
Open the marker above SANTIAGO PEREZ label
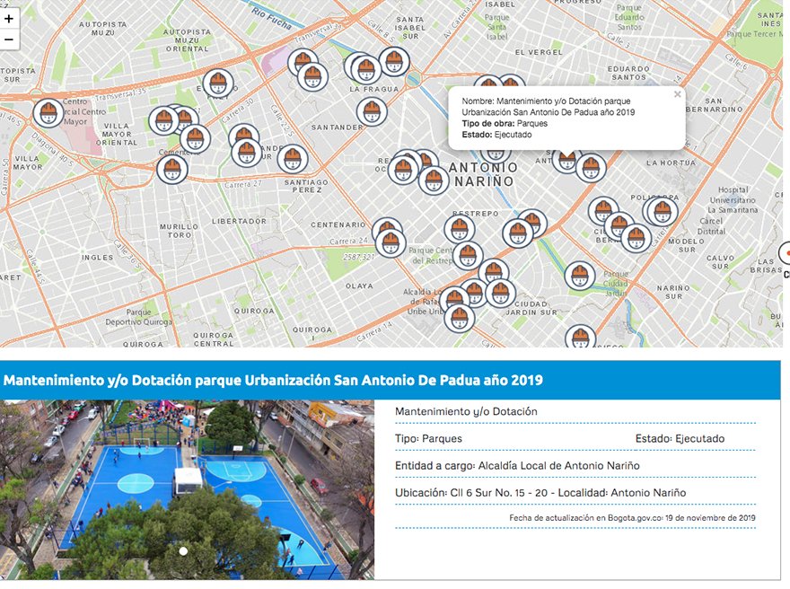pyautogui.click(x=293, y=159)
